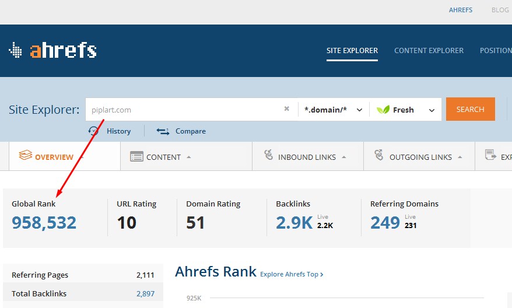Click the Referring Domains value 249
512x308 pixels.
[x=385, y=223]
